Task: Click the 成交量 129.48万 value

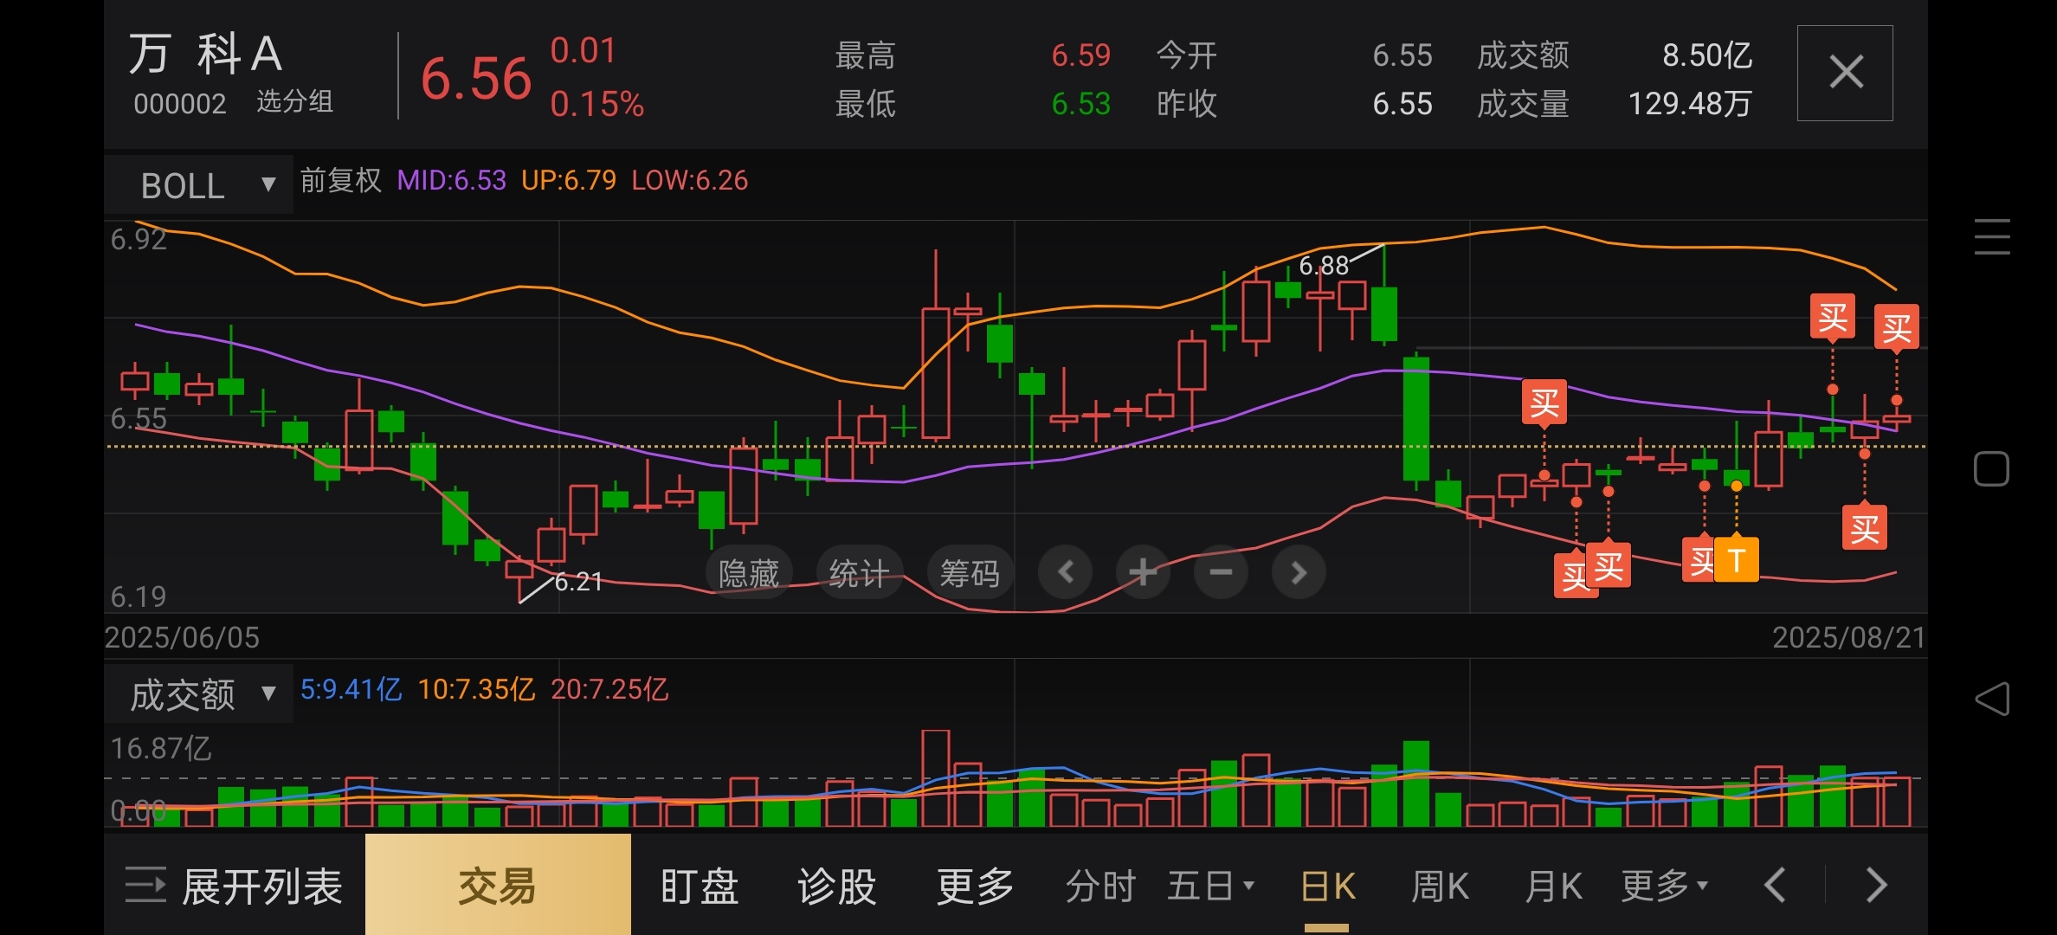Action: (1690, 104)
